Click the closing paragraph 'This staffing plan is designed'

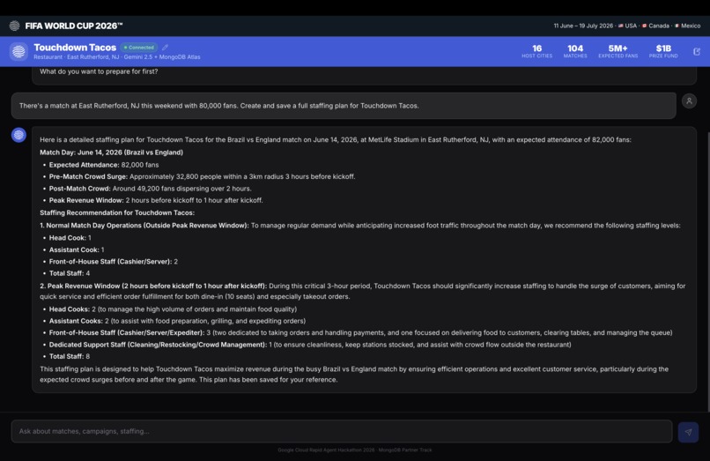(x=354, y=374)
